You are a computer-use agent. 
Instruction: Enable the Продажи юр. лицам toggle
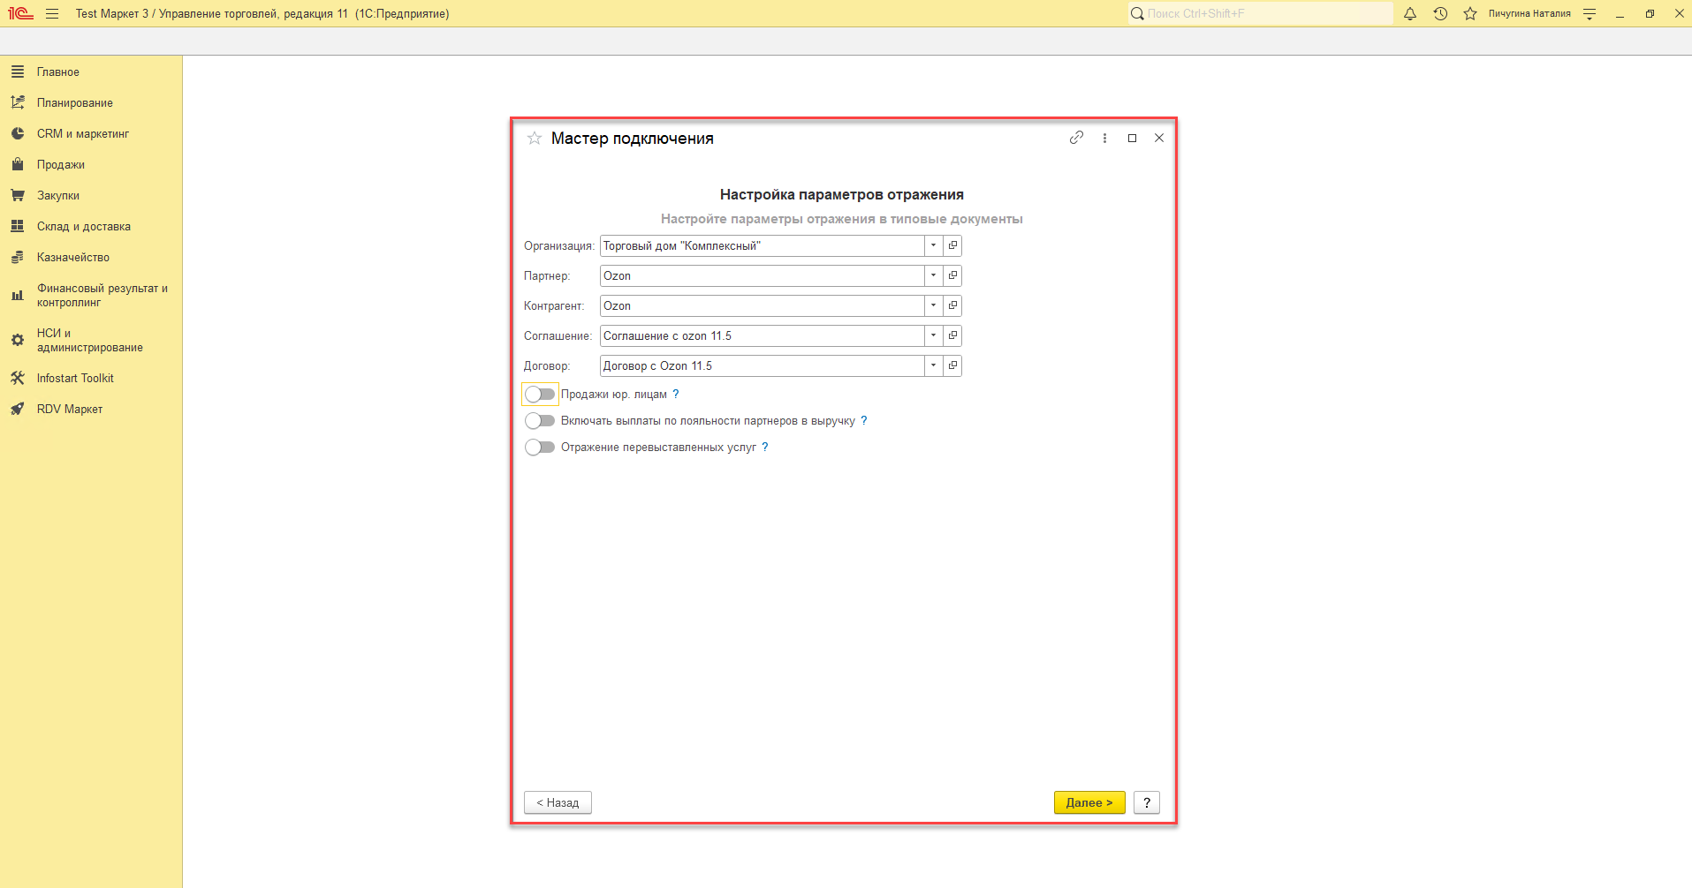540,395
